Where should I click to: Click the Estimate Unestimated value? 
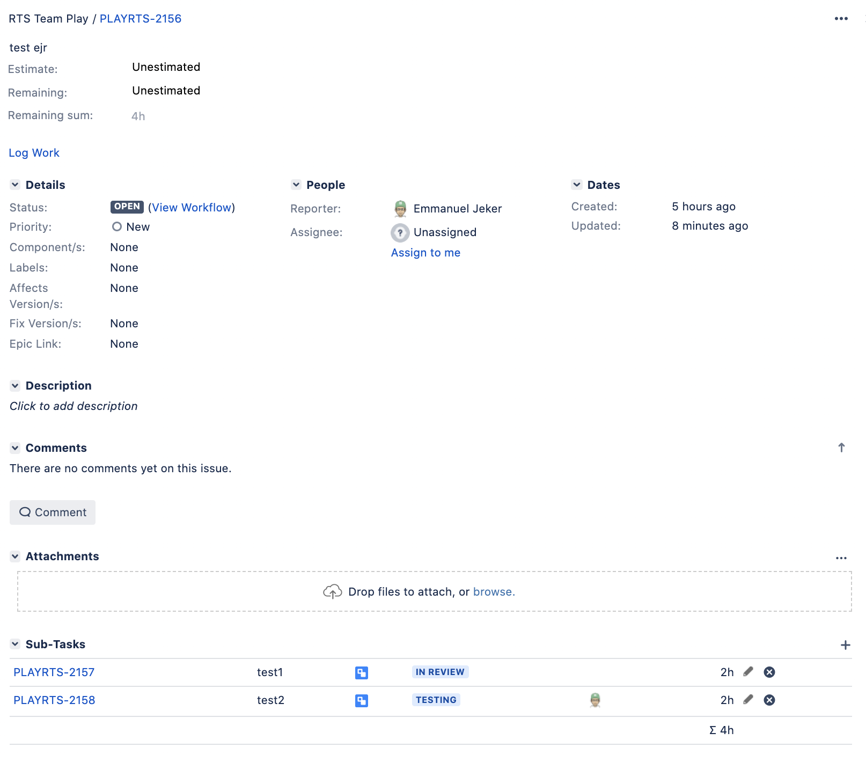tap(166, 67)
